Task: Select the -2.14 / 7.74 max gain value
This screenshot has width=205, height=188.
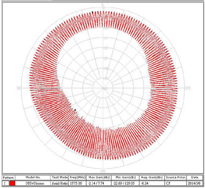Action: pos(97,184)
